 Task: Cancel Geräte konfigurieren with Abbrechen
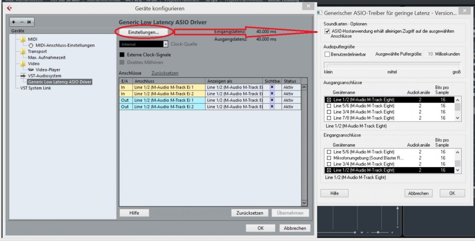click(x=295, y=228)
